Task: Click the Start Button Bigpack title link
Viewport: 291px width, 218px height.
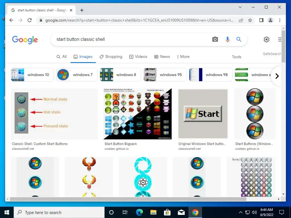Action: tap(120, 144)
